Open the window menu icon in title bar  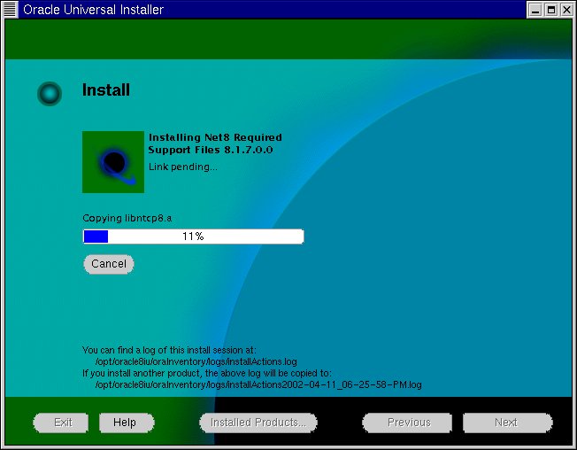(10, 10)
